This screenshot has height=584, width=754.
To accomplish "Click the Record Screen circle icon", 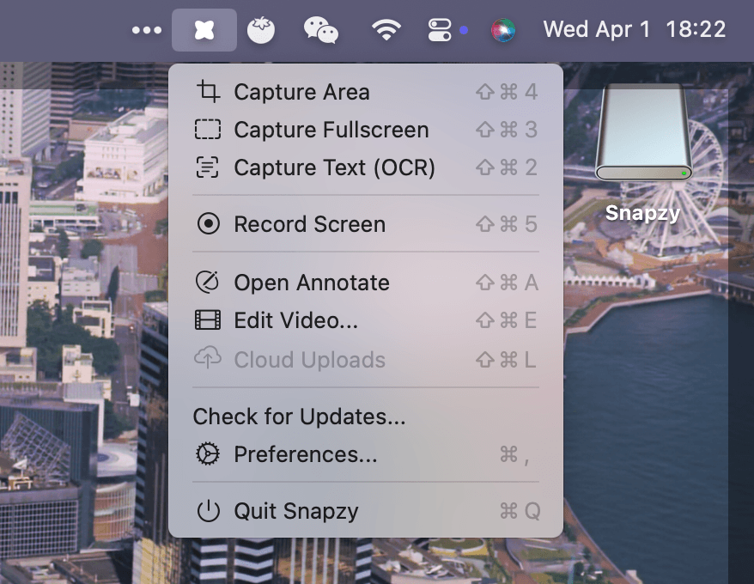I will point(208,224).
